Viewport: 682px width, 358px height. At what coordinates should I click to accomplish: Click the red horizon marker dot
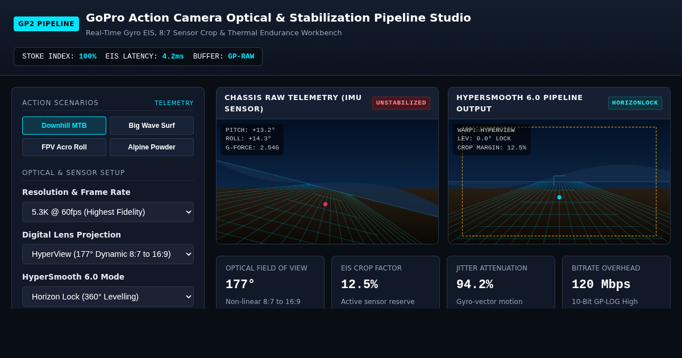(x=325, y=204)
